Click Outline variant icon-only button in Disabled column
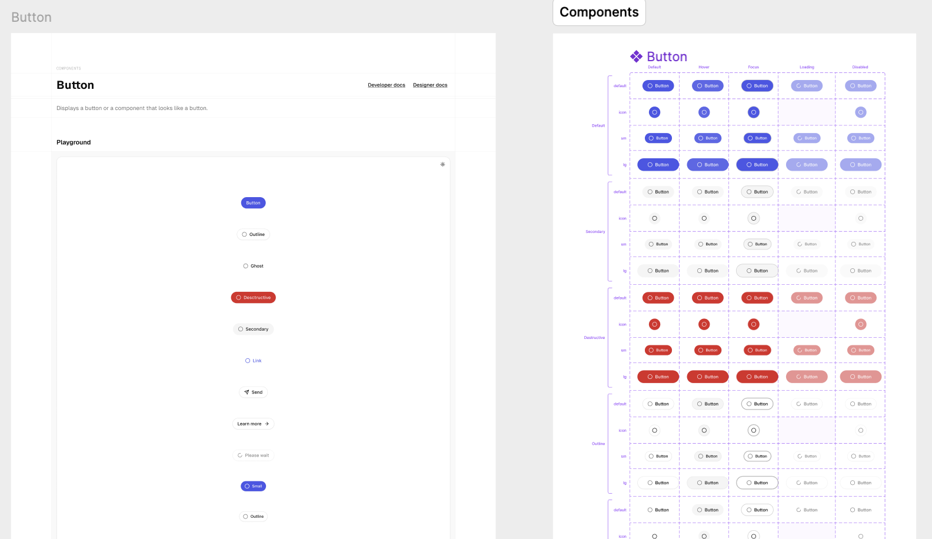Viewport: 932px width, 539px height. (861, 430)
